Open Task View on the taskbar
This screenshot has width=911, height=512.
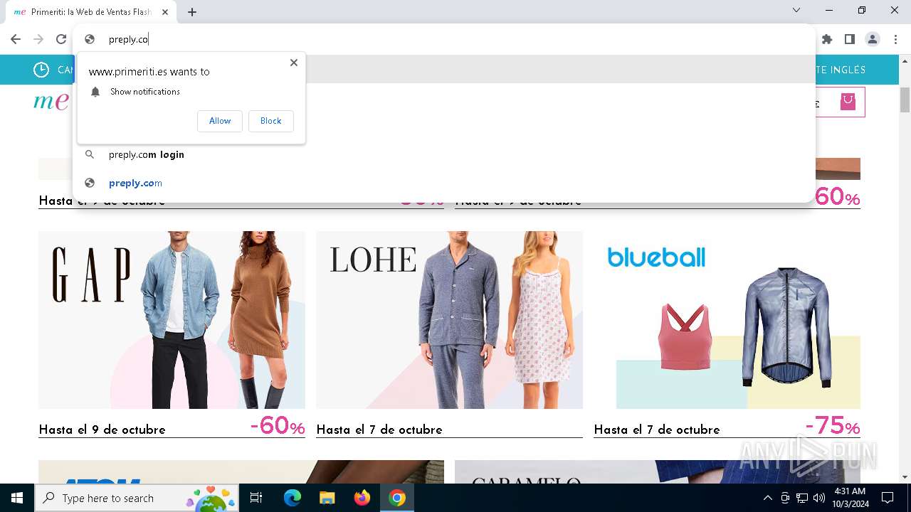(x=256, y=498)
